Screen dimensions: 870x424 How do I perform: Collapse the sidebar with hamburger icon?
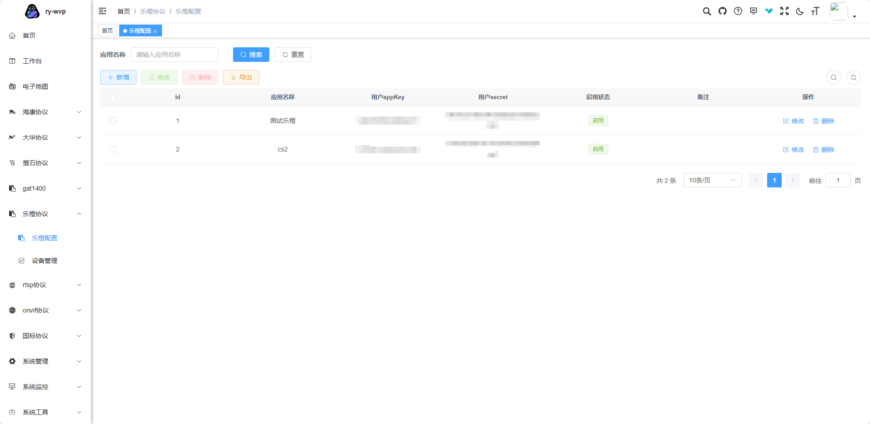[x=102, y=11]
